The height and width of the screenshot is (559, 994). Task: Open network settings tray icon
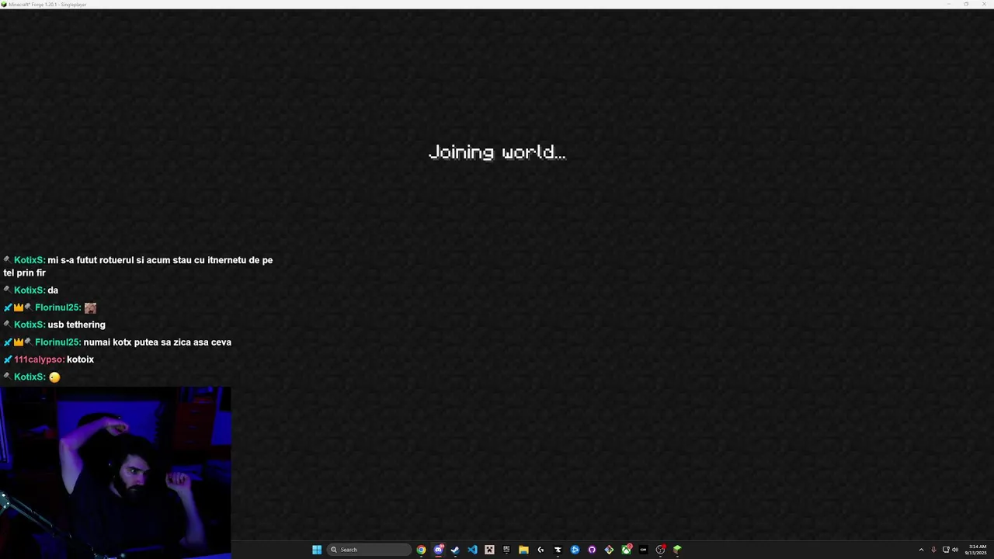pyautogui.click(x=946, y=550)
